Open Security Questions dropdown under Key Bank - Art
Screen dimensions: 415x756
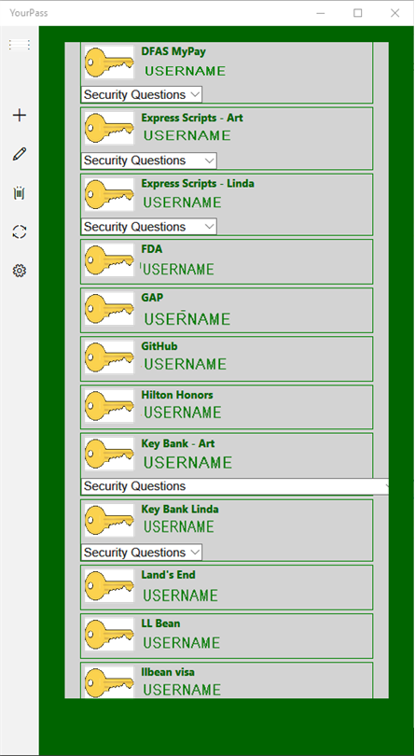pos(235,486)
